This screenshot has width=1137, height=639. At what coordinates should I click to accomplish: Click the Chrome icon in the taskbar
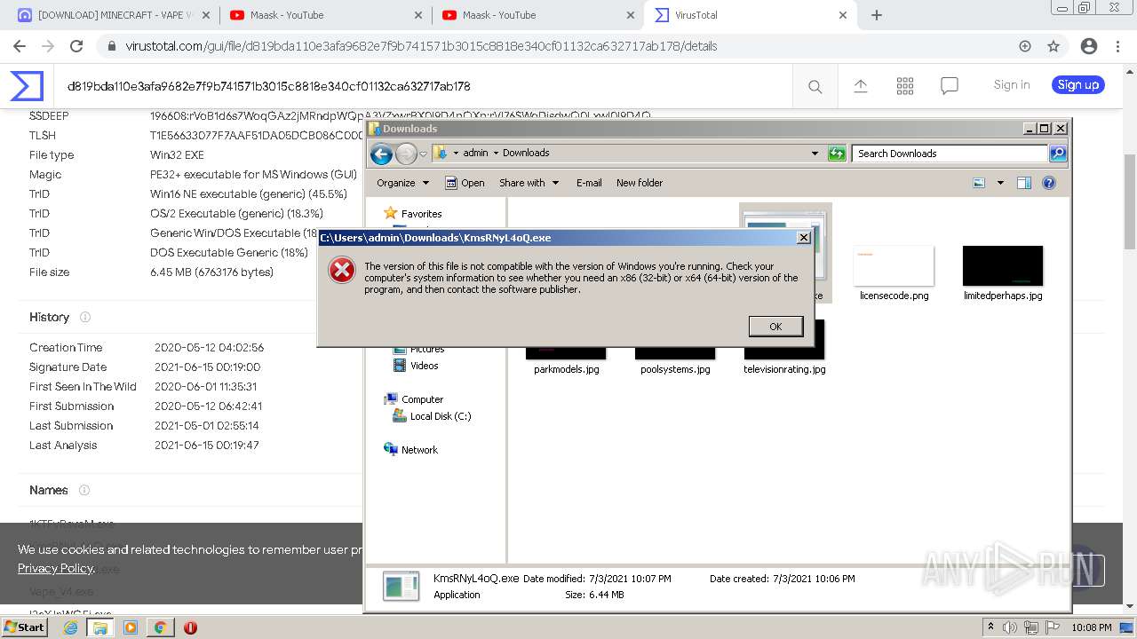point(161,627)
